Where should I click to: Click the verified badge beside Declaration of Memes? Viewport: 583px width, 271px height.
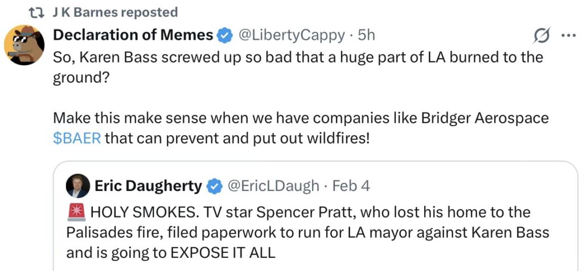tap(225, 36)
